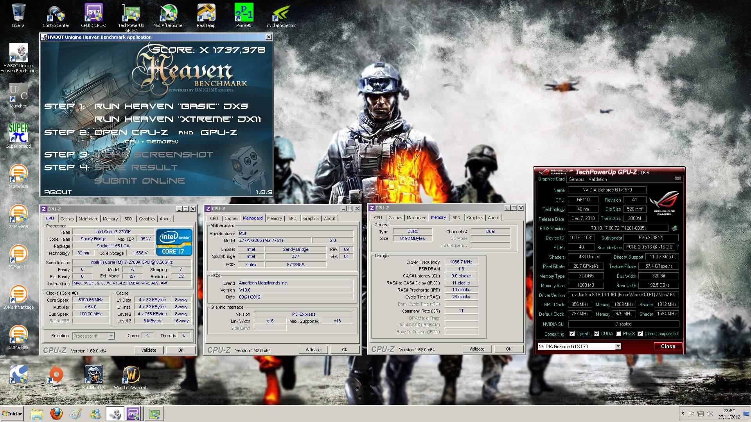Click the network icon in system tray
Screen dimensions: 751x422
[x=701, y=413]
